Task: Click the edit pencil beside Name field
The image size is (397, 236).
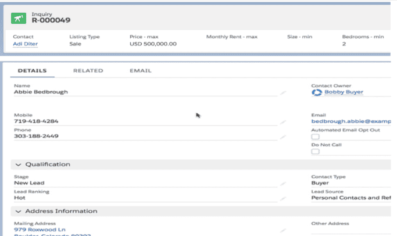Action: pos(283,92)
